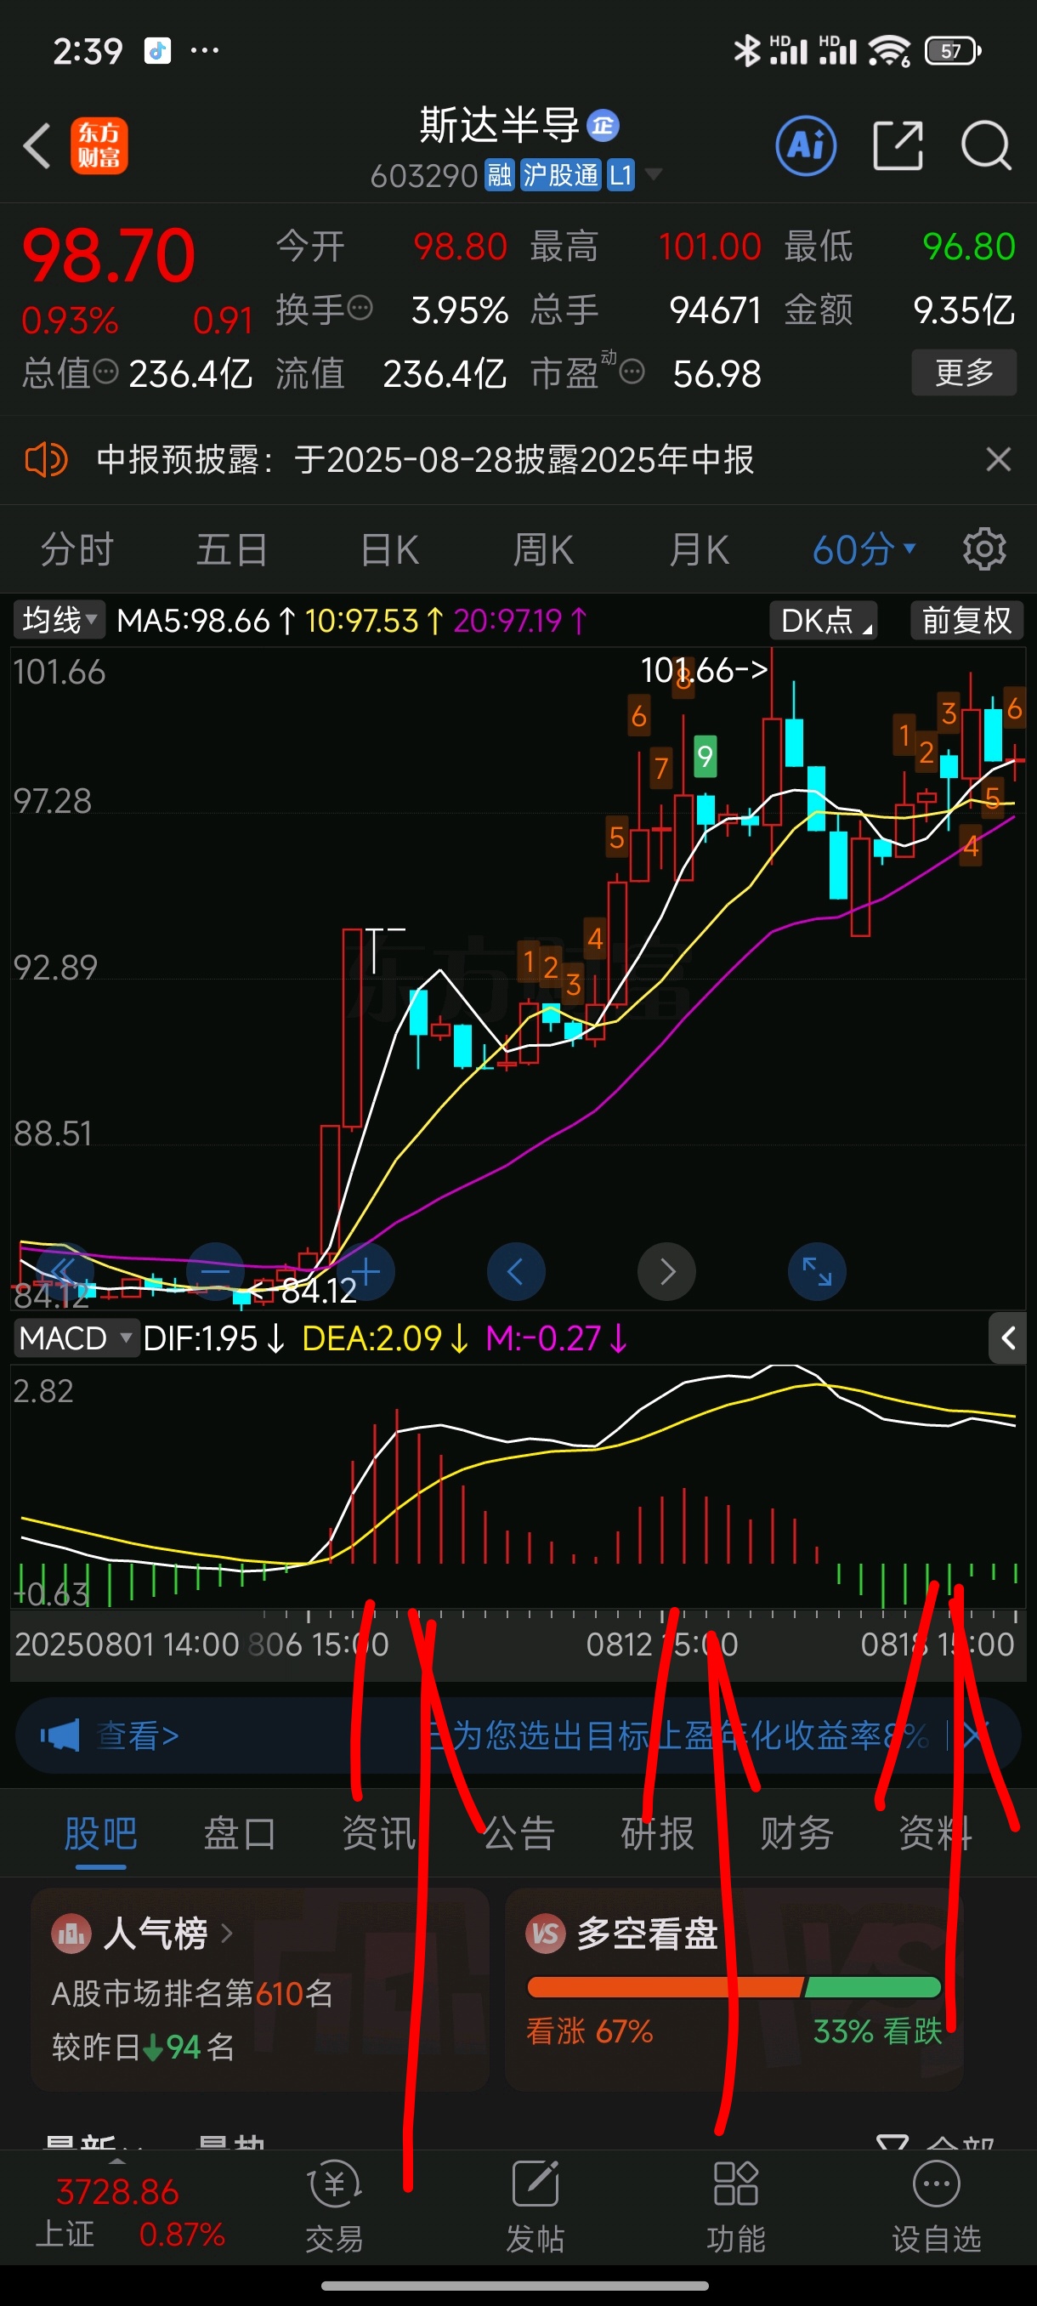Switch to 周K chart tab
Image resolution: width=1037 pixels, height=2306 pixels.
543,548
